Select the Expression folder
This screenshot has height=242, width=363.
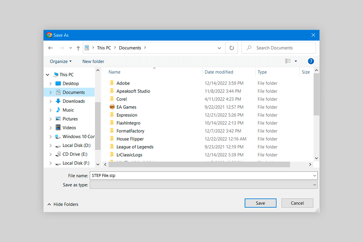[x=127, y=115]
